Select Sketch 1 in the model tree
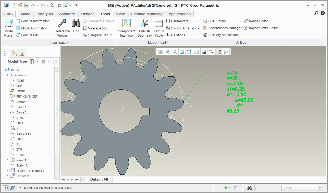The height and width of the screenshot is (193, 328). pyautogui.click(x=22, y=102)
